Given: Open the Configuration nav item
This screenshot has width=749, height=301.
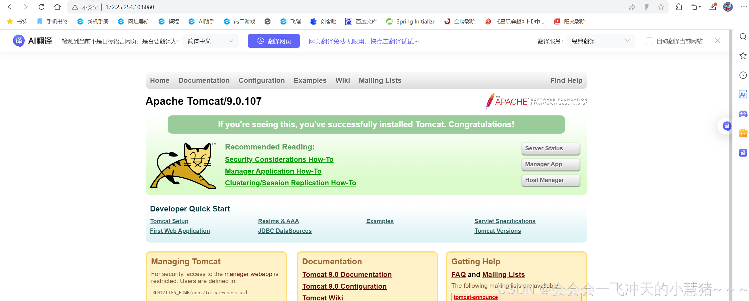Looking at the screenshot, I should tap(262, 80).
